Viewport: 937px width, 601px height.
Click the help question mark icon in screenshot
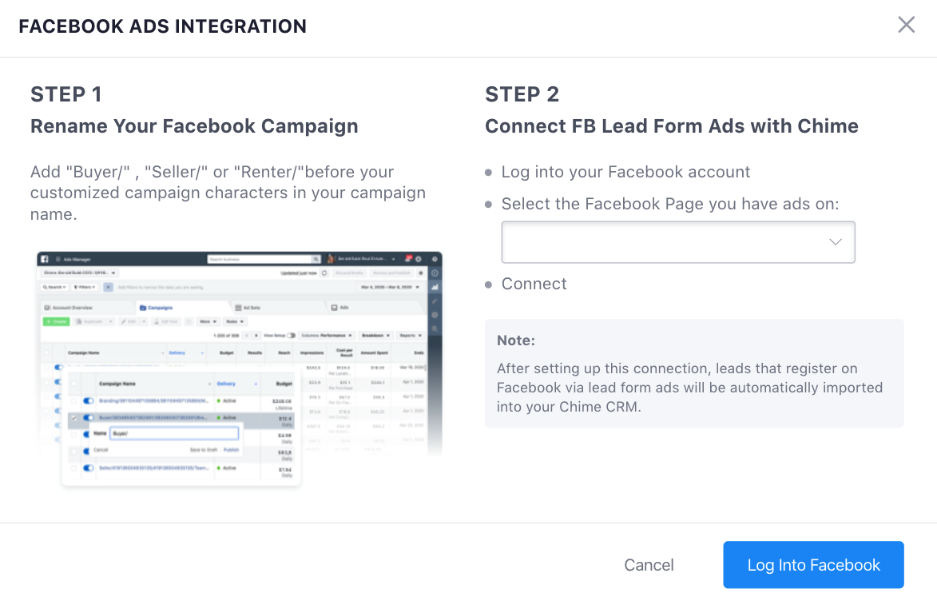click(x=435, y=259)
